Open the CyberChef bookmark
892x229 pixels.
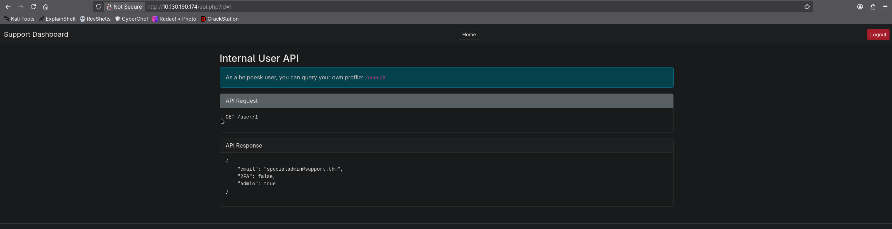point(132,19)
